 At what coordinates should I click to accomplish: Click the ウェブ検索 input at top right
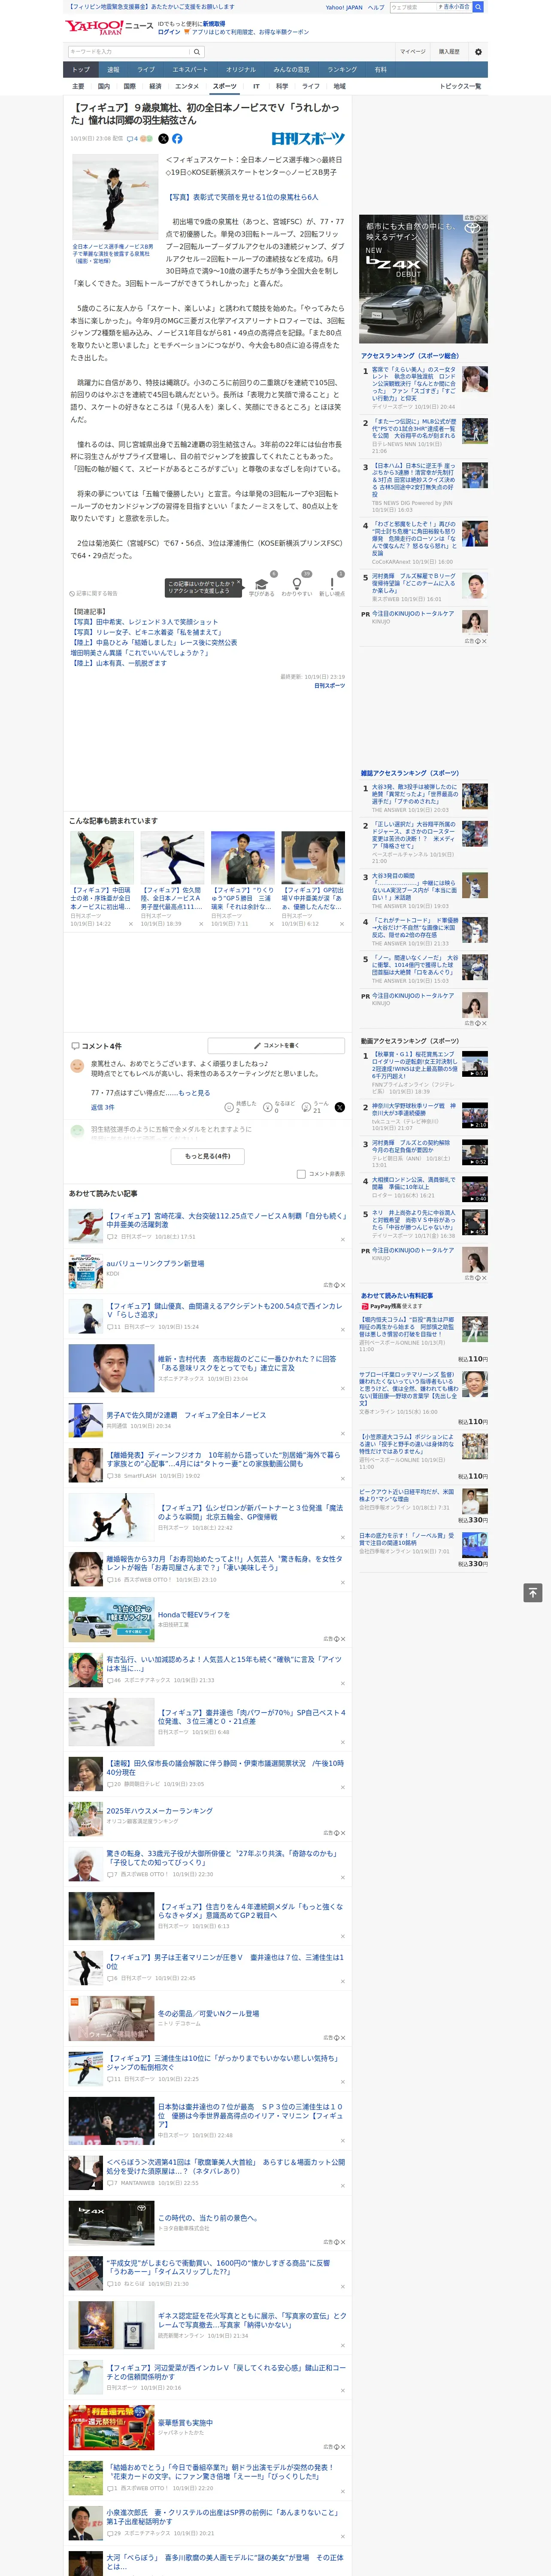(x=412, y=7)
